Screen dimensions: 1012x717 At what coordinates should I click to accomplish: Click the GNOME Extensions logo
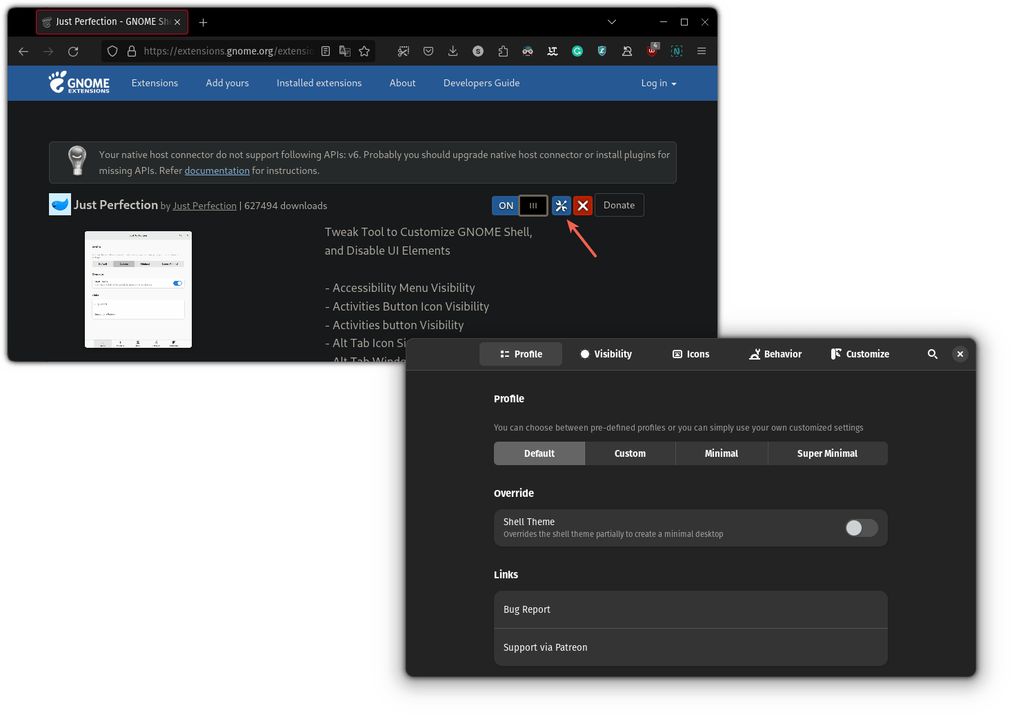(x=79, y=82)
